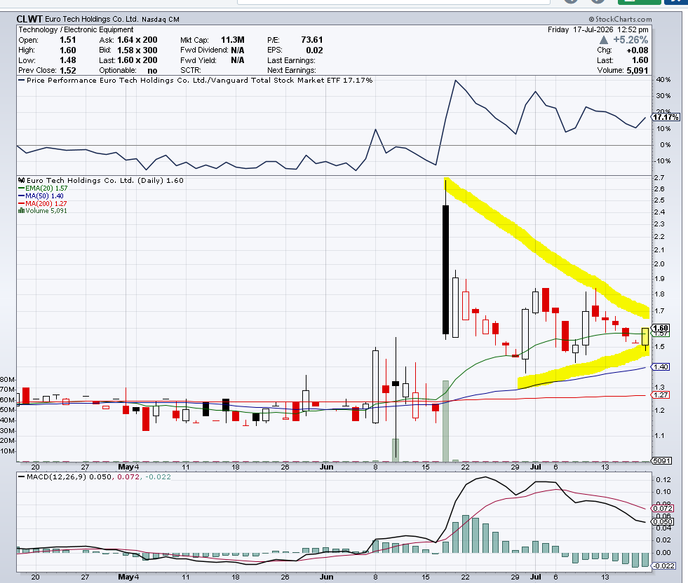This screenshot has width=688, height=583.
Task: Click the +5.26% percent change
Action: click(x=630, y=40)
